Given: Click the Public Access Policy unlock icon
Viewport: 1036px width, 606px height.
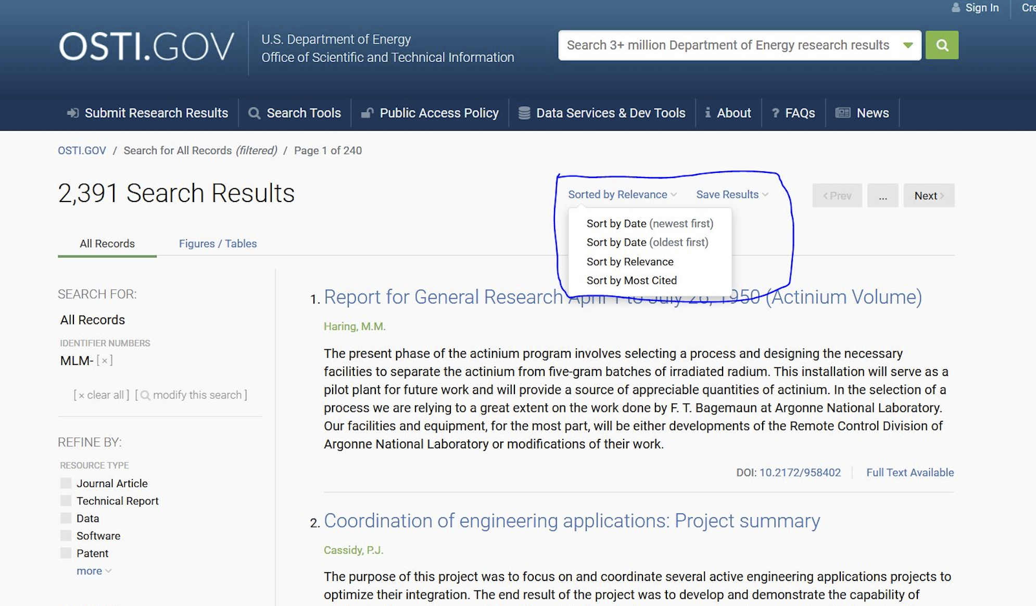Looking at the screenshot, I should pos(367,113).
